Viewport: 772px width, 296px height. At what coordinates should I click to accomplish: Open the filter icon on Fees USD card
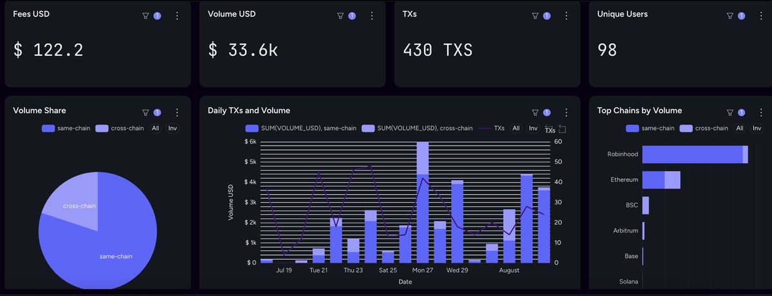(x=145, y=15)
